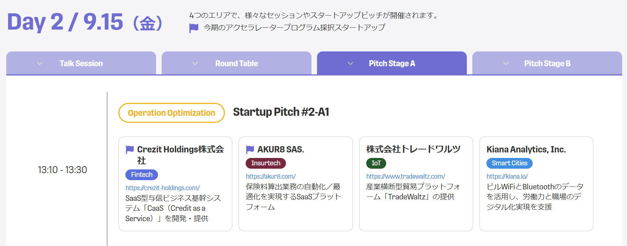This screenshot has height=246, width=627.
Task: Click the flag icon beside Crezit Holdings
Action: coord(129,149)
